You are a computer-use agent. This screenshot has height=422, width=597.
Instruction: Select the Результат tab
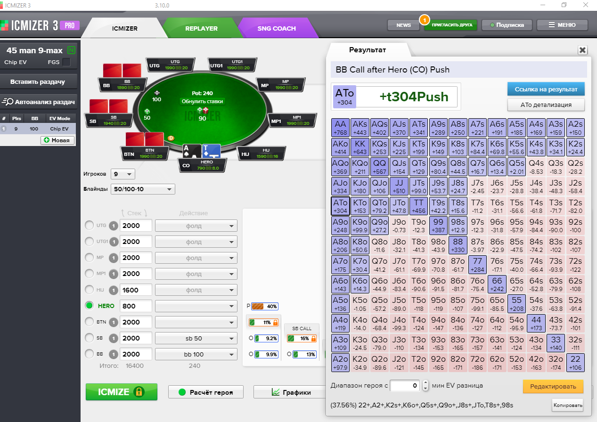(x=368, y=49)
